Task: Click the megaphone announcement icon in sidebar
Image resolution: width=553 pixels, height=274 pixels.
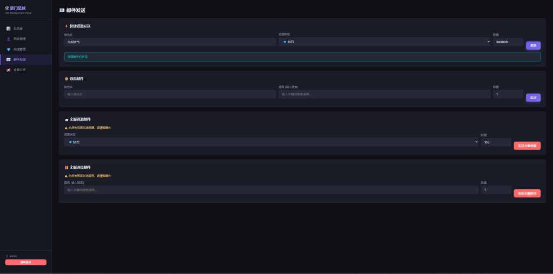Action: pyautogui.click(x=9, y=70)
